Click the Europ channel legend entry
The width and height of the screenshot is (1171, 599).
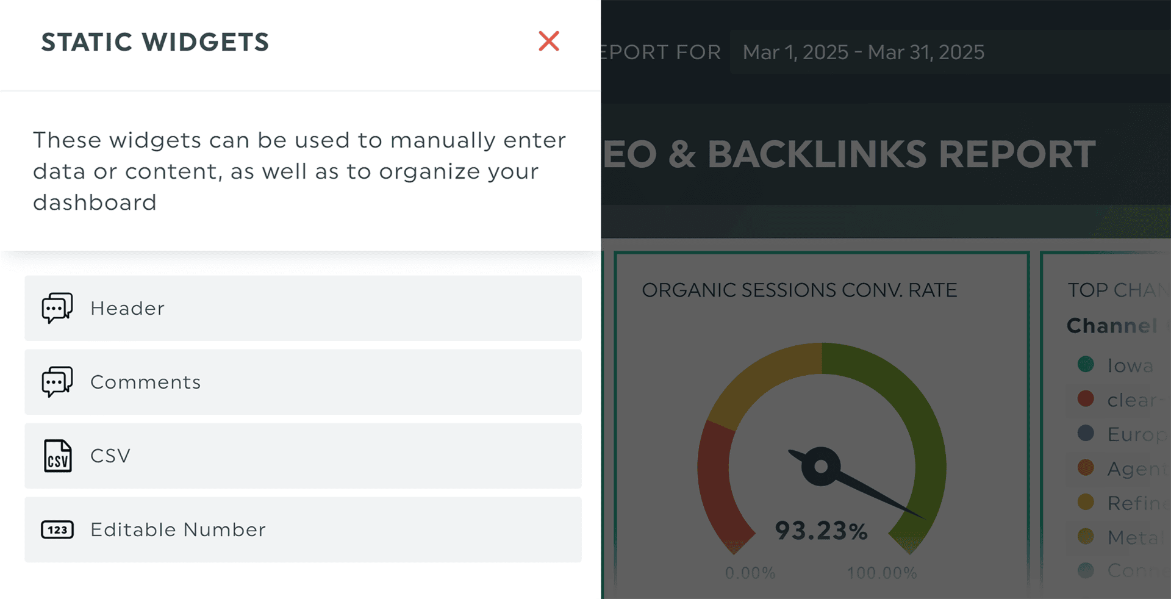[x=1122, y=434]
